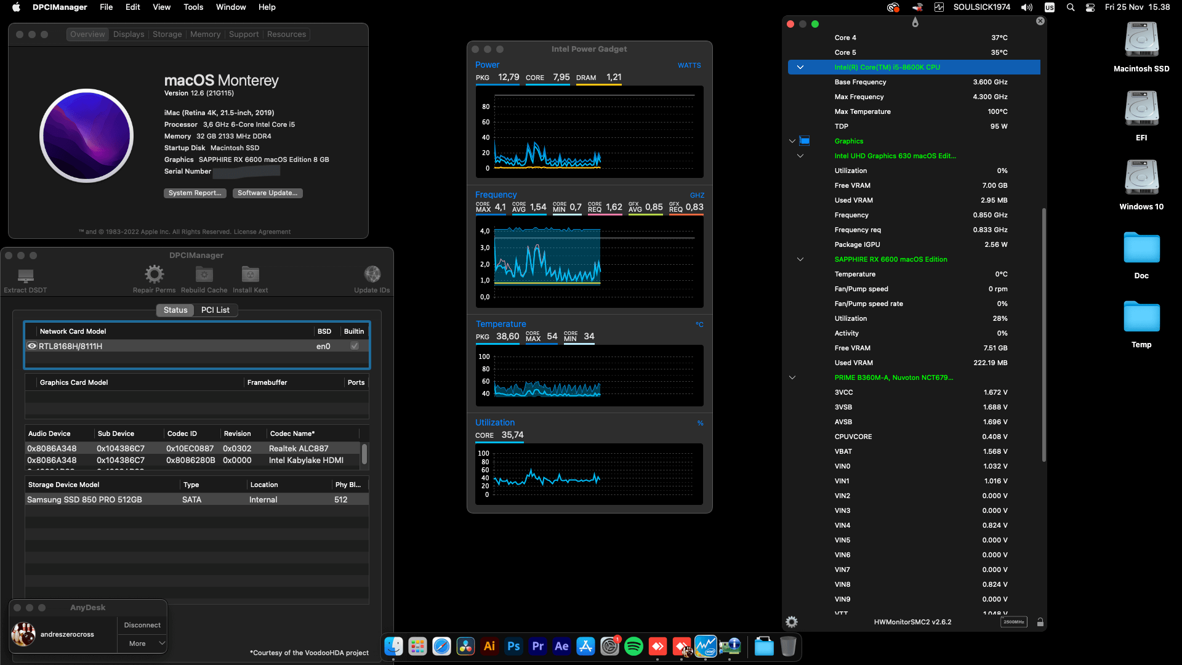1182x665 pixels.
Task: Open the Windows 10 desktop drive
Action: click(1141, 185)
